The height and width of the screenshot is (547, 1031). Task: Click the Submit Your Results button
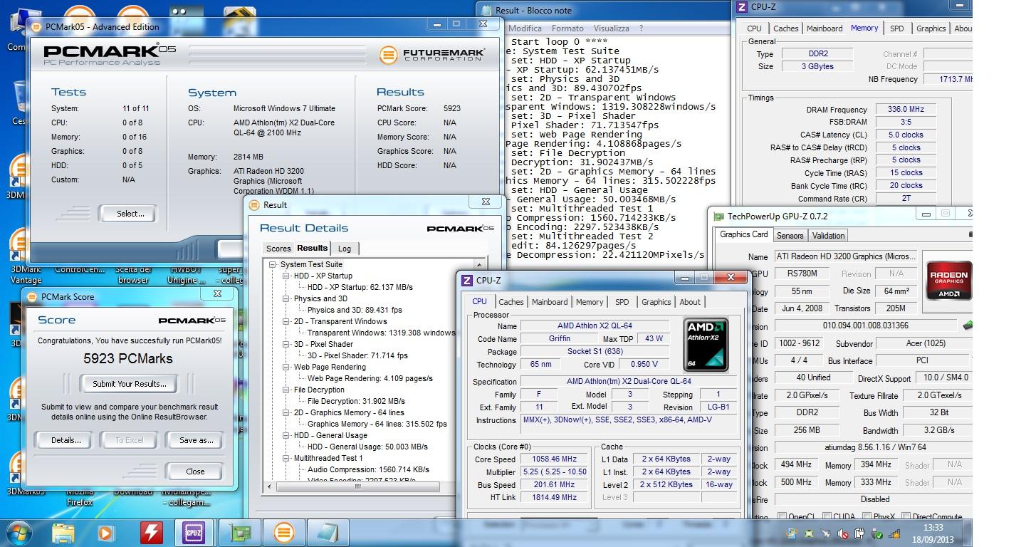pos(130,384)
